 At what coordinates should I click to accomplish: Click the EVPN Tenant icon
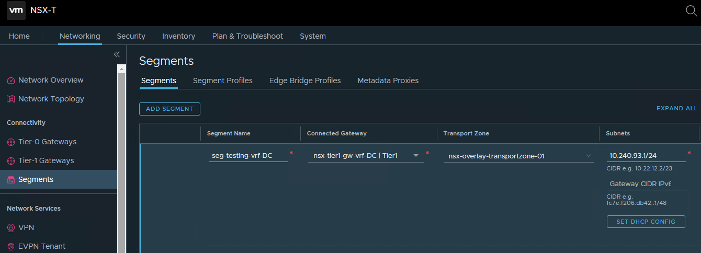tap(11, 247)
